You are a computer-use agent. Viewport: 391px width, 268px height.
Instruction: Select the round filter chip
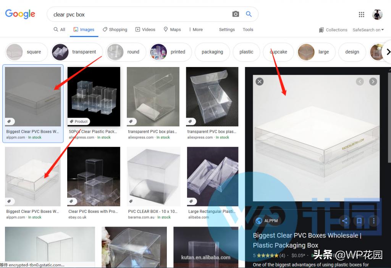tap(126, 52)
